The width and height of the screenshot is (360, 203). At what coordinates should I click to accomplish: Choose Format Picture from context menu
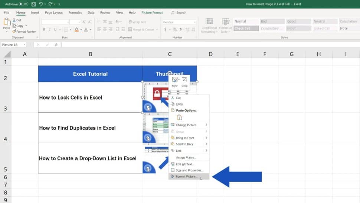[187, 177]
